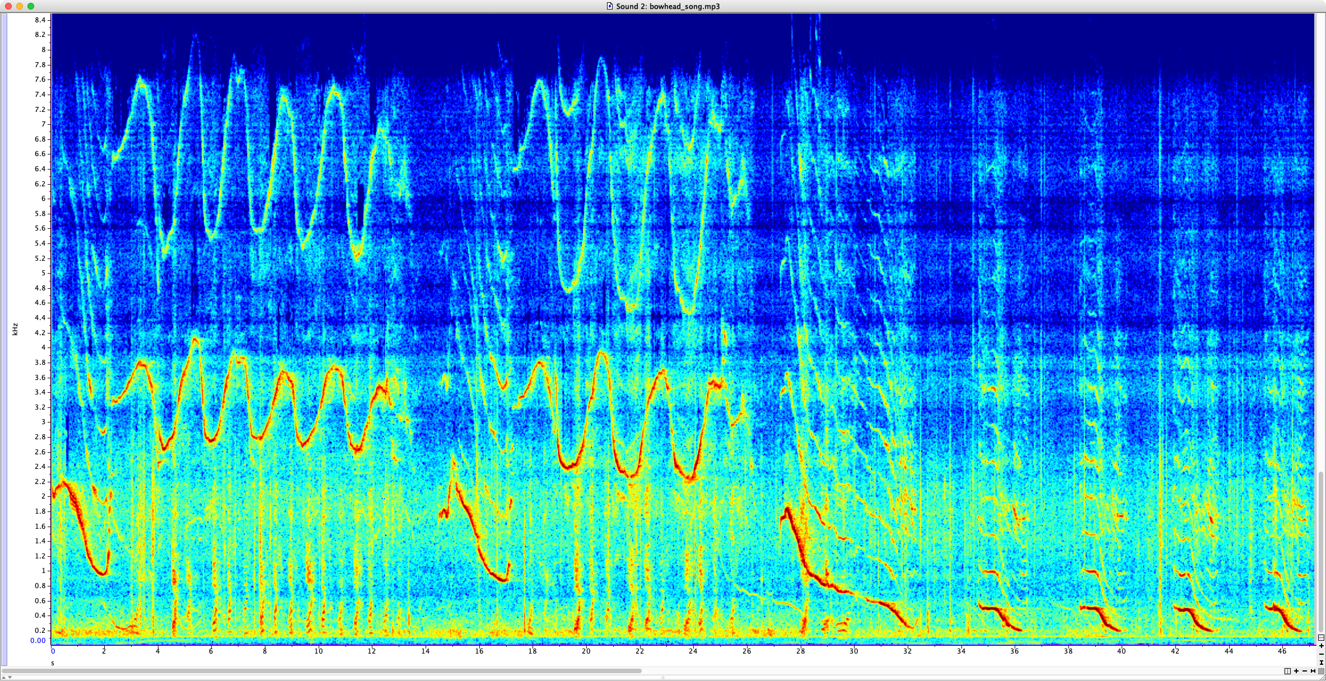
Task: Click document icon beside bowhead_song.mp3 title
Action: point(610,6)
